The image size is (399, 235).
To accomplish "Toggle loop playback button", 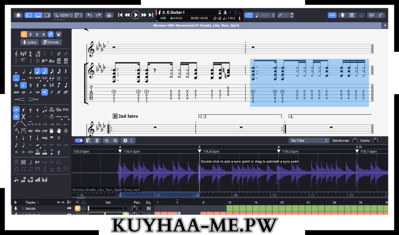I will pyautogui.click(x=249, y=15).
